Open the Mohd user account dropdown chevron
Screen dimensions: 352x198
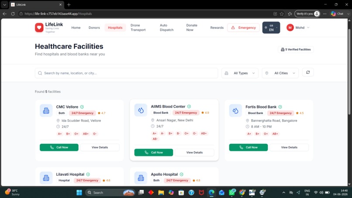(308, 28)
